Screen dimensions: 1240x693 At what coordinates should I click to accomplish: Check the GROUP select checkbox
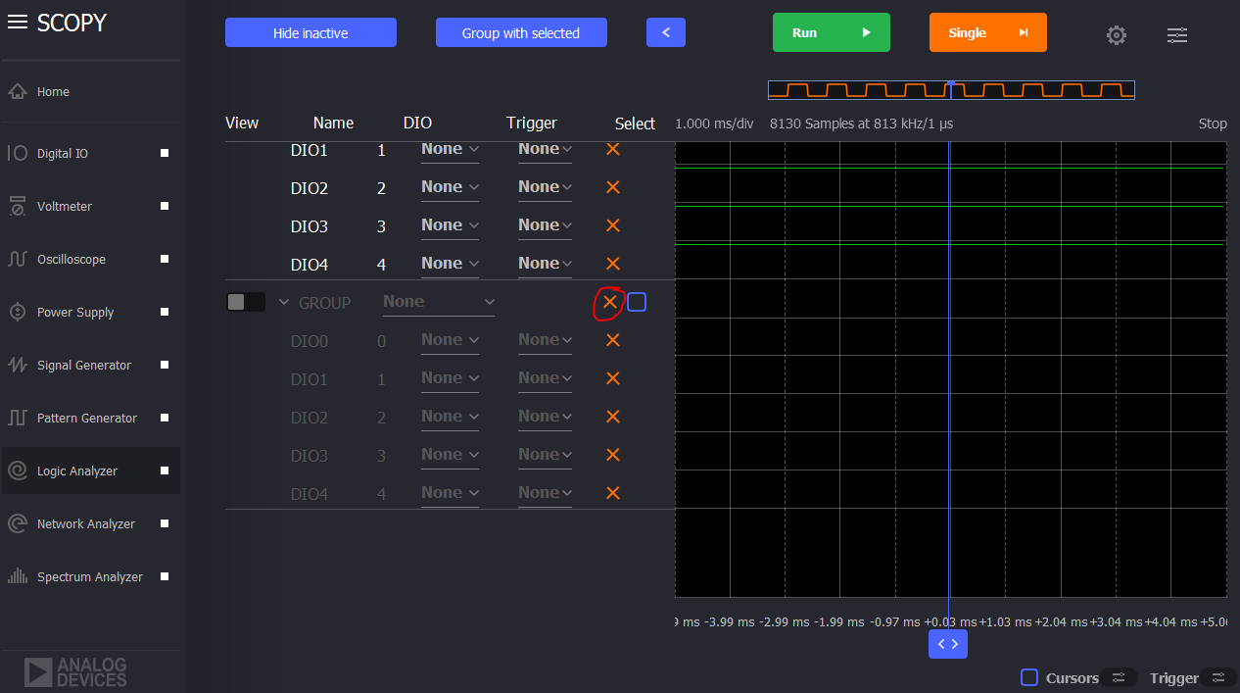tap(637, 302)
